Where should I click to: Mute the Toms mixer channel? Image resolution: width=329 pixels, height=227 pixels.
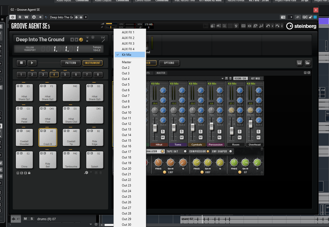click(182, 137)
